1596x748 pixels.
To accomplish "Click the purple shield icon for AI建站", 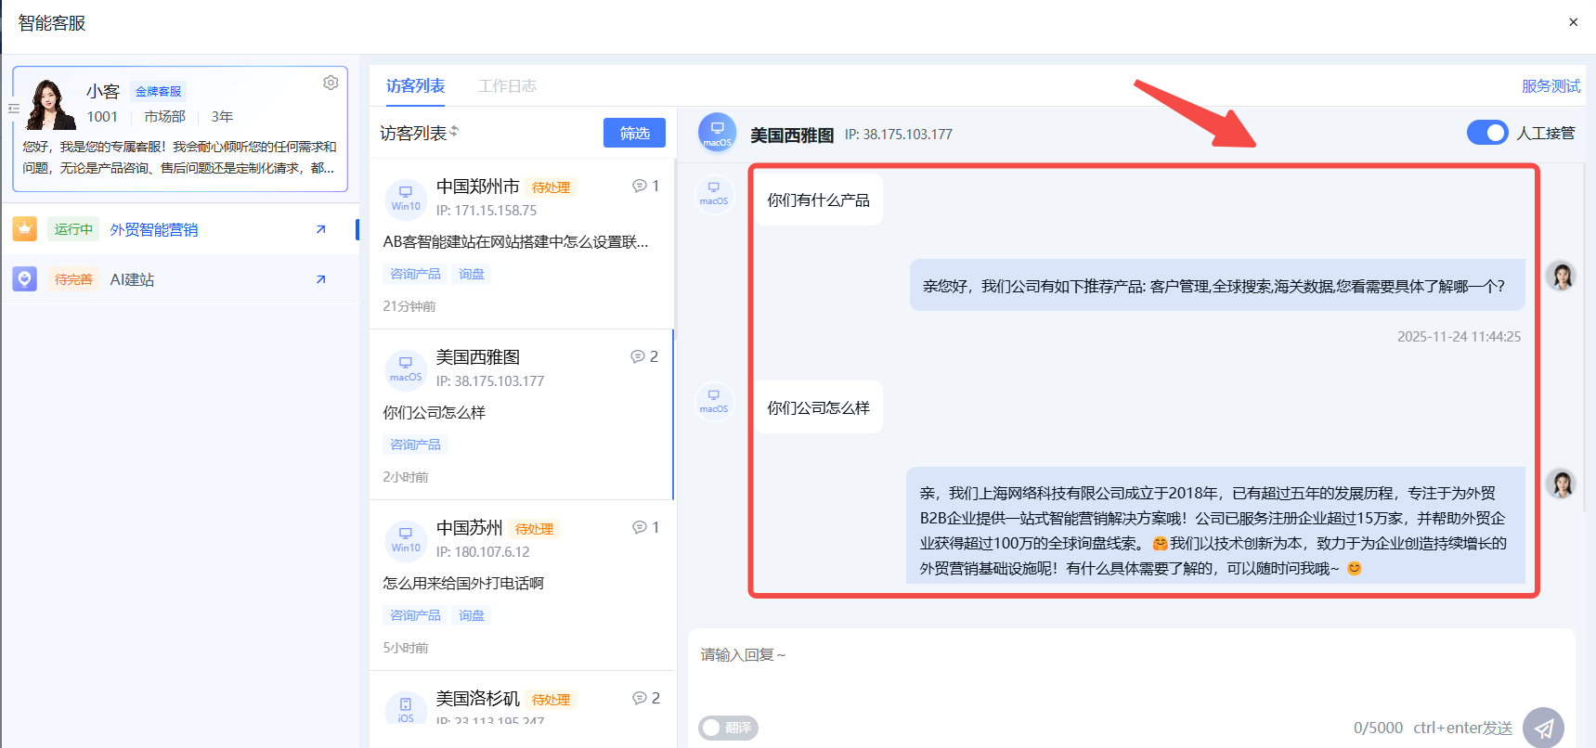I will (x=25, y=279).
